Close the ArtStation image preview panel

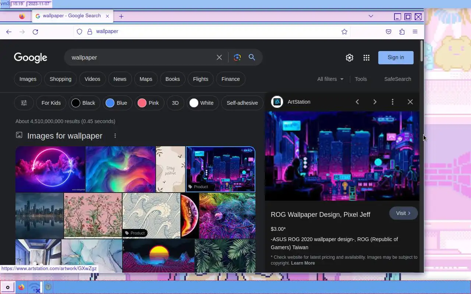(x=410, y=102)
